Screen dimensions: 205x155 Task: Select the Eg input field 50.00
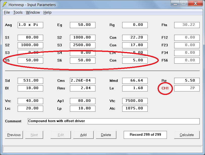(x=83, y=25)
